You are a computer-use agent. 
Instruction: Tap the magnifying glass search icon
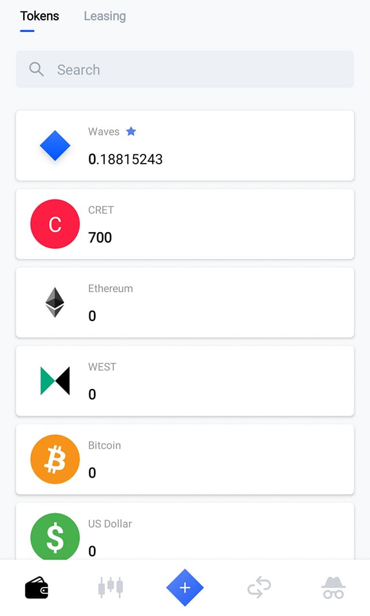click(37, 70)
